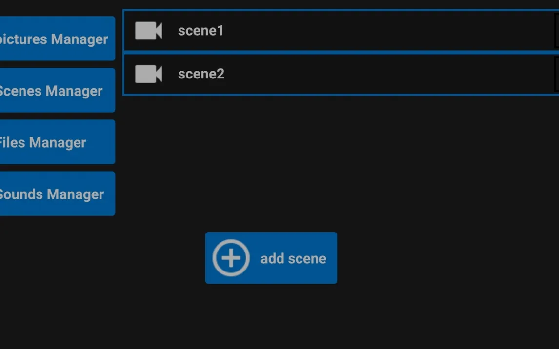Screen dimensions: 559x349
Task: Click the blank area below the scene list
Action: [x=341, y=156]
